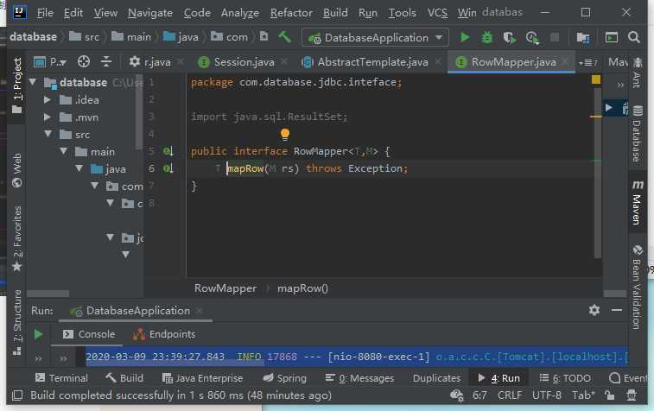Screen dimensions: 654x411
Task: Hide the Run tool window with minus icon
Action: (x=617, y=310)
